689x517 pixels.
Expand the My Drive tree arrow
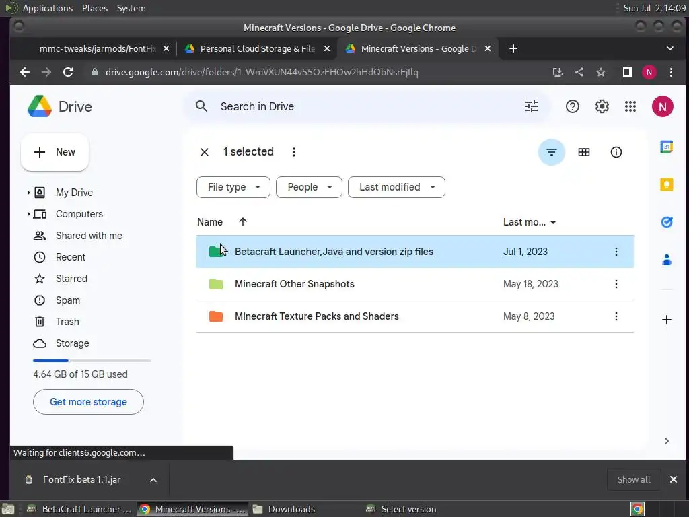[x=29, y=193]
